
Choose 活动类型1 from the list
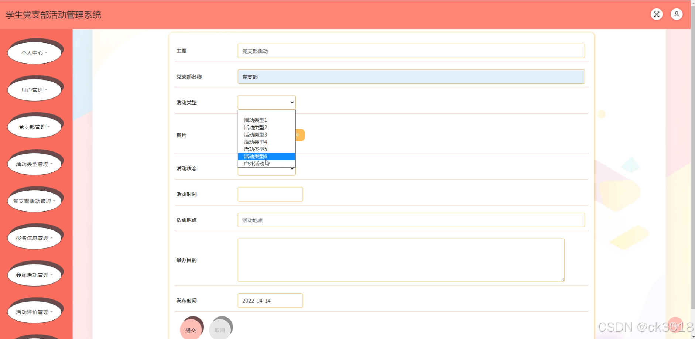[x=267, y=120]
